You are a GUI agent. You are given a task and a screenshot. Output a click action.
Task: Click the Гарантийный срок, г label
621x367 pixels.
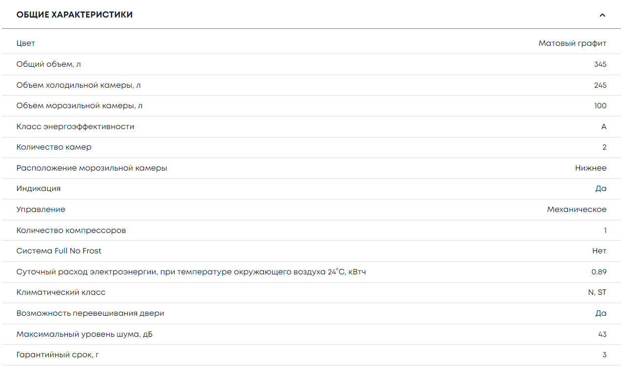[x=58, y=355]
